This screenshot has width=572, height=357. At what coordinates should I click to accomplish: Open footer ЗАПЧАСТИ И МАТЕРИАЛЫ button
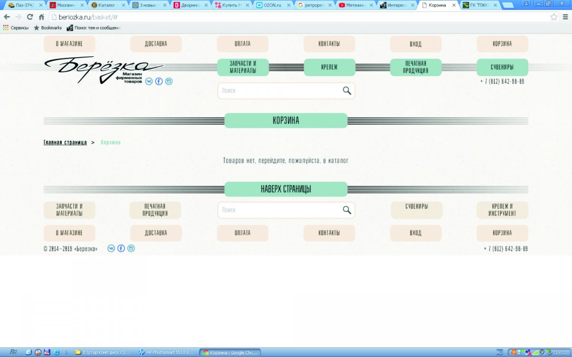[x=70, y=210]
